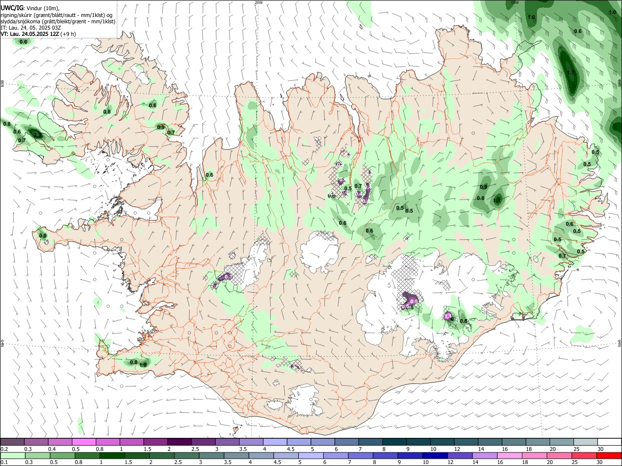Click the 'IT: Lau. 24. 05. 2025 03Z' line
Image resolution: width=622 pixels, height=466 pixels.
(31, 28)
